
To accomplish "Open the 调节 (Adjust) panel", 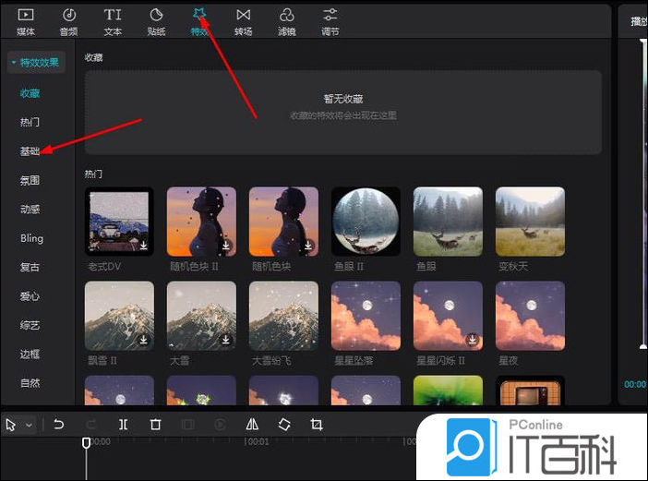I will coord(330,20).
